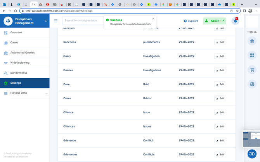Viewport: 260px width, 162px height.
Task: Select the 'Briefs' replacement text
Action: (147, 98)
